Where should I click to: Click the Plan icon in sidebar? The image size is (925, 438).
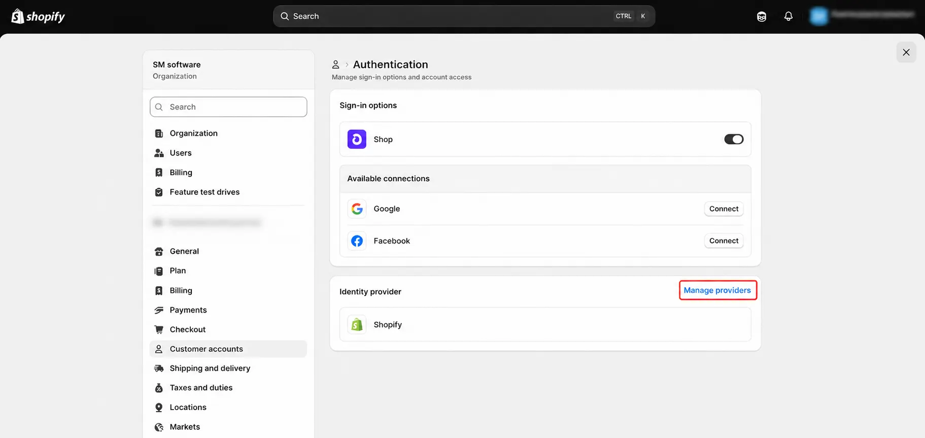click(x=159, y=271)
